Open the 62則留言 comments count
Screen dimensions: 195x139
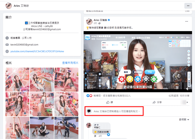coord(173,96)
